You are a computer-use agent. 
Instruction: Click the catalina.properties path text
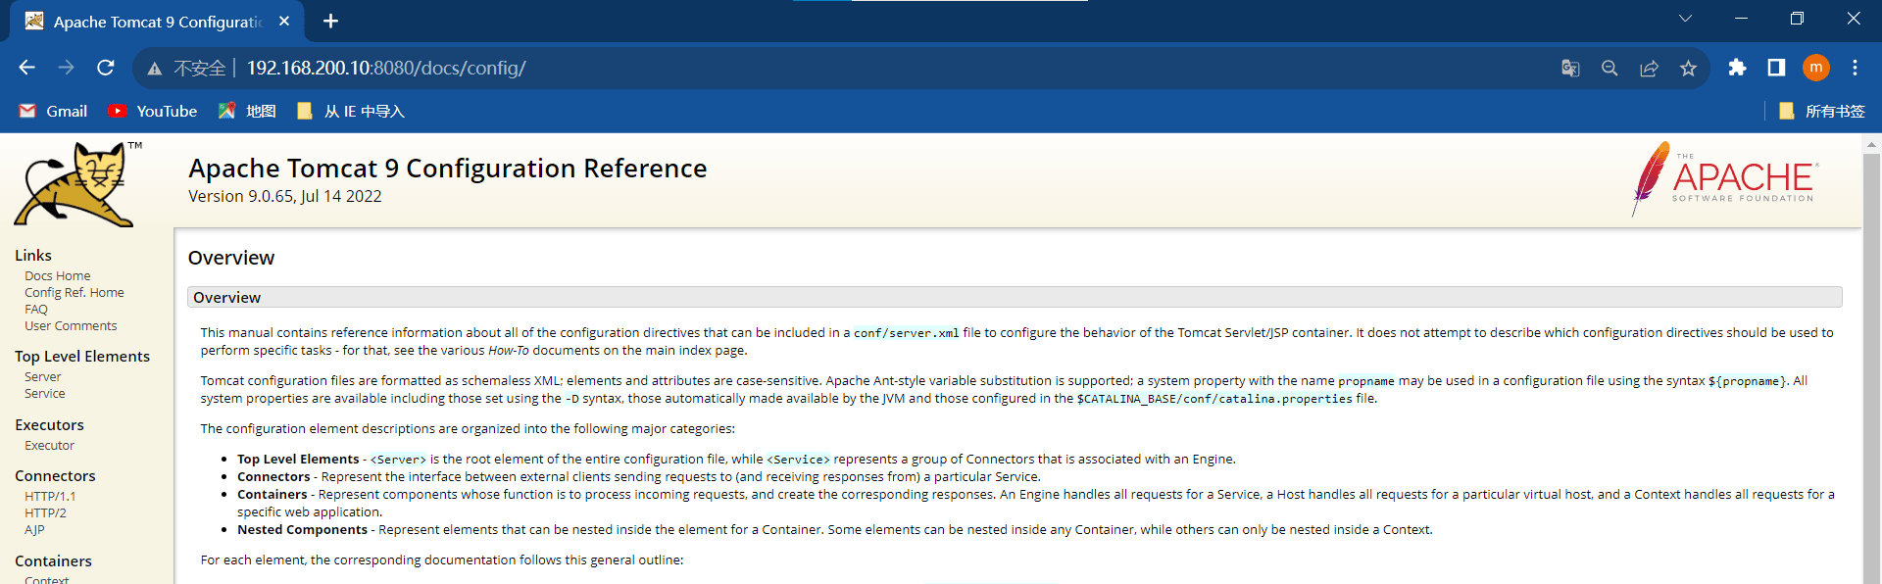pos(1214,399)
